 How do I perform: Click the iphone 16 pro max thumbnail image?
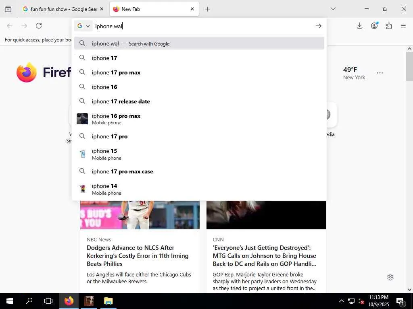(x=82, y=119)
